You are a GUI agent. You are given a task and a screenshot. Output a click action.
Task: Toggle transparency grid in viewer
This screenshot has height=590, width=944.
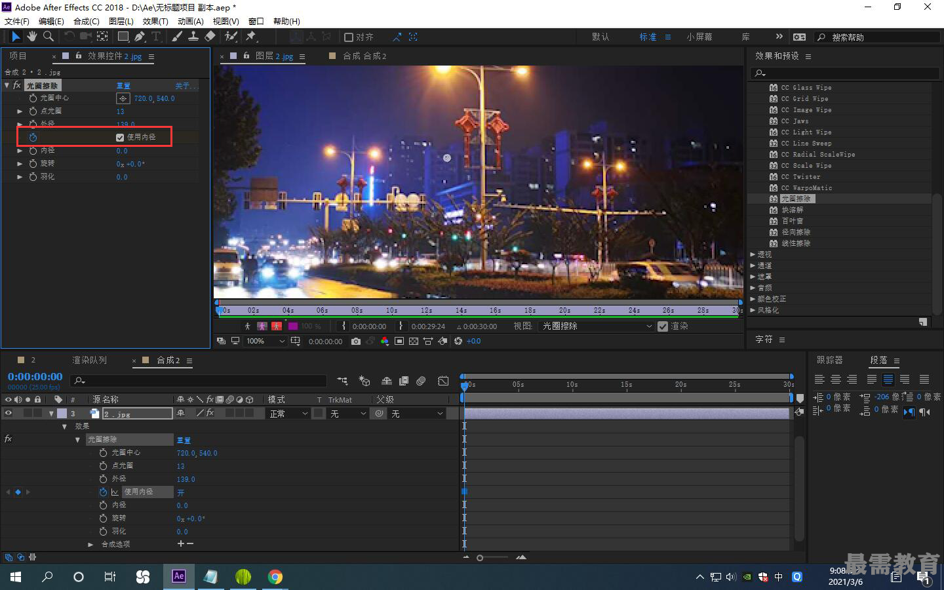pos(414,341)
